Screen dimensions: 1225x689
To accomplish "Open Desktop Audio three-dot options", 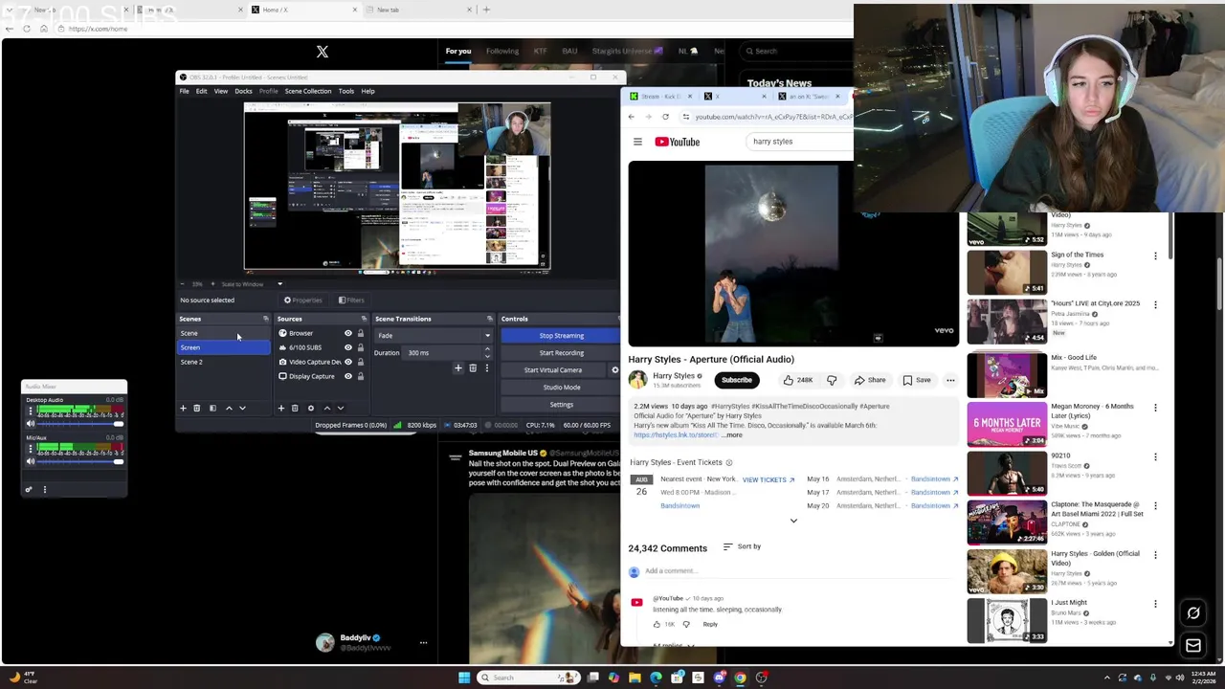I will pyautogui.click(x=30, y=412).
